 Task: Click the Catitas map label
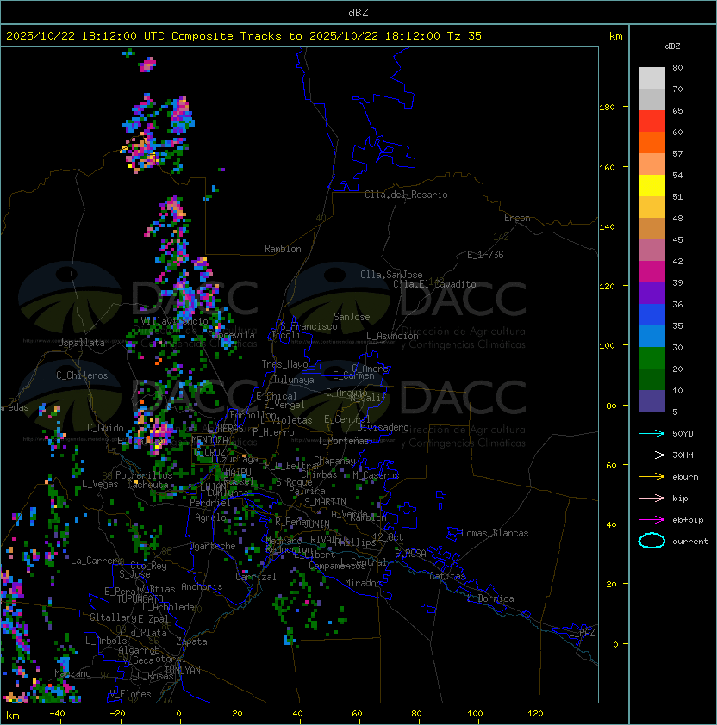click(x=447, y=576)
